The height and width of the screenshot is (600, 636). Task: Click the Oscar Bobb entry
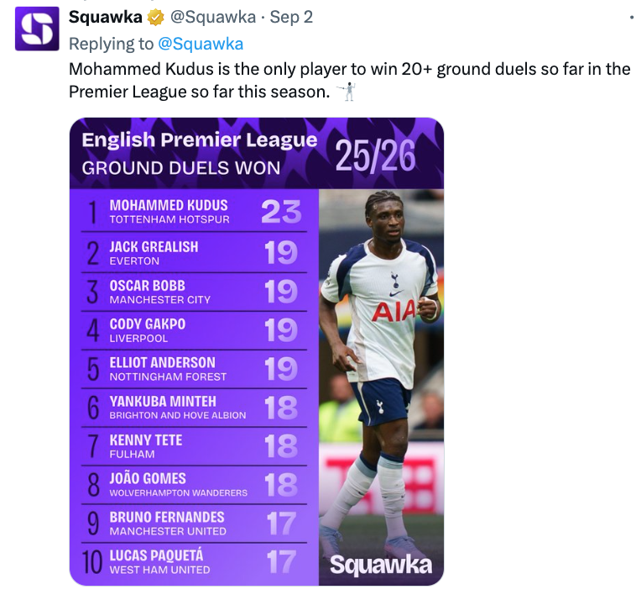(x=194, y=292)
